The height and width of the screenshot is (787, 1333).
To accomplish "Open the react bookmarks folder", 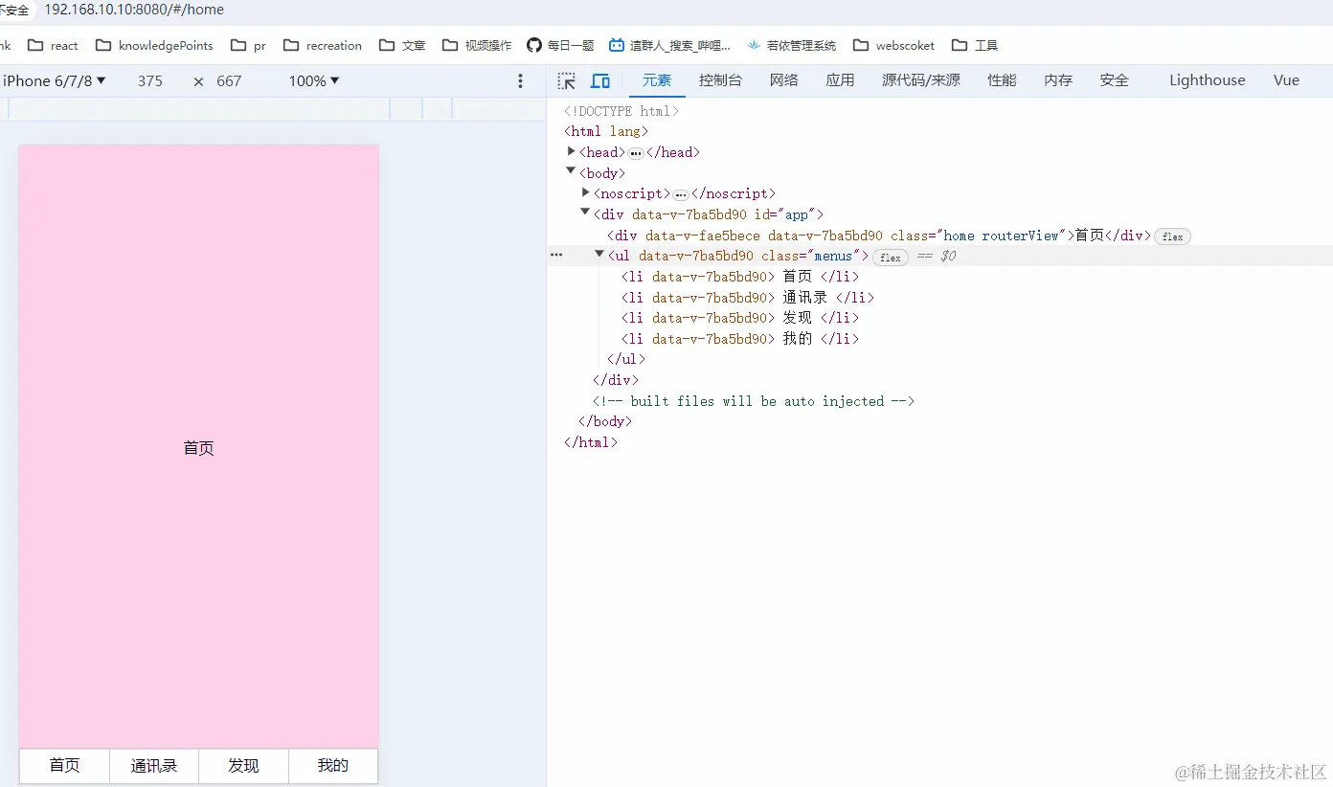I will tap(54, 45).
